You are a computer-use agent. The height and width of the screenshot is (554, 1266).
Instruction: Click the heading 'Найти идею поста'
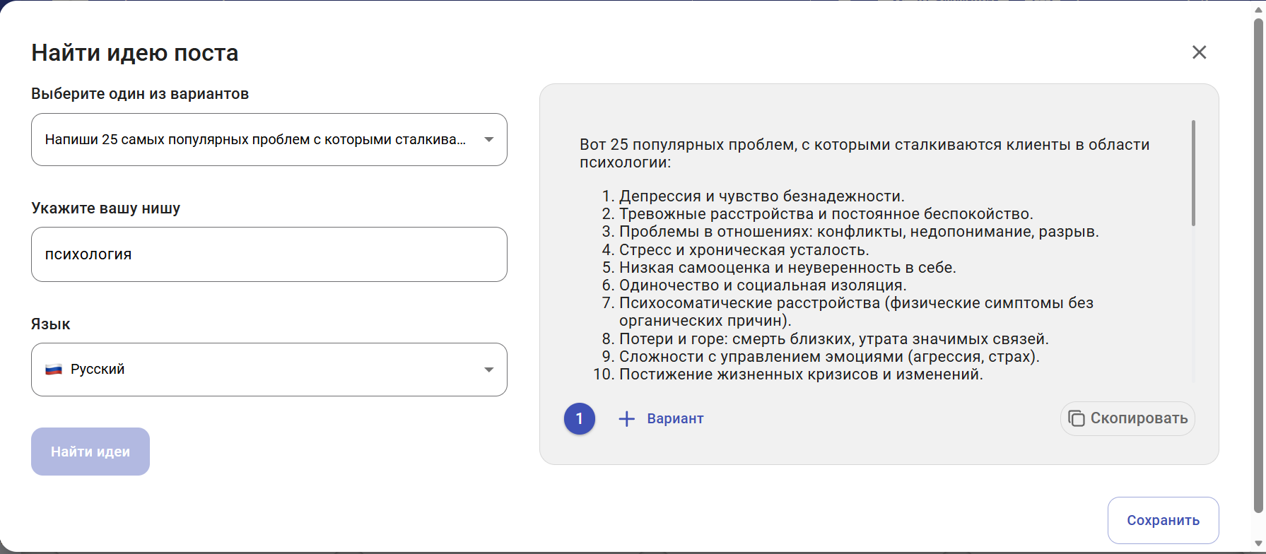(135, 53)
